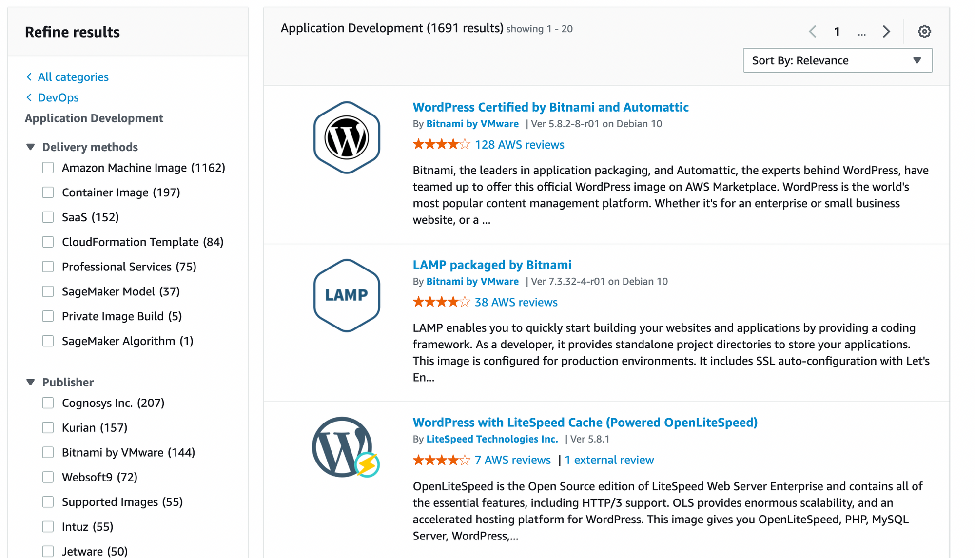The height and width of the screenshot is (558, 975).
Task: Click the pagination ellipsis
Action: [x=861, y=33]
